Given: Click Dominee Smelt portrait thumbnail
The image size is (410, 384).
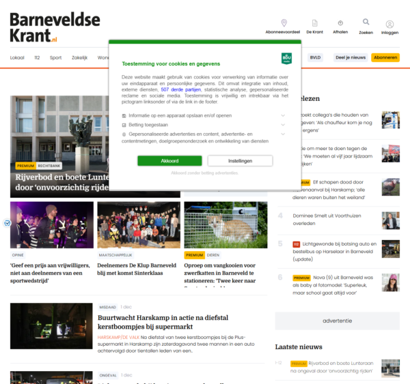Looking at the screenshot, I should (391, 220).
